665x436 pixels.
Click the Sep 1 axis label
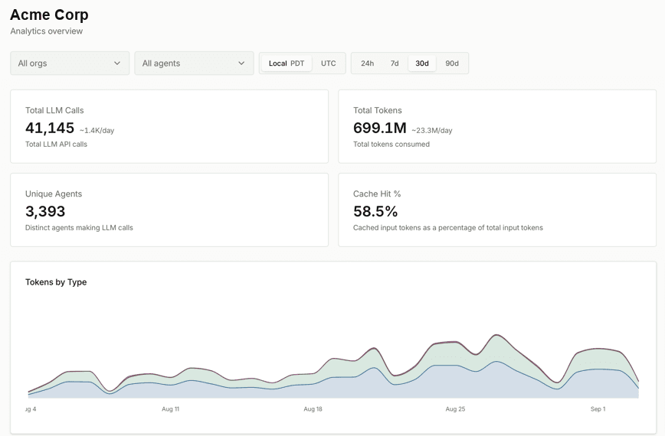coord(598,409)
